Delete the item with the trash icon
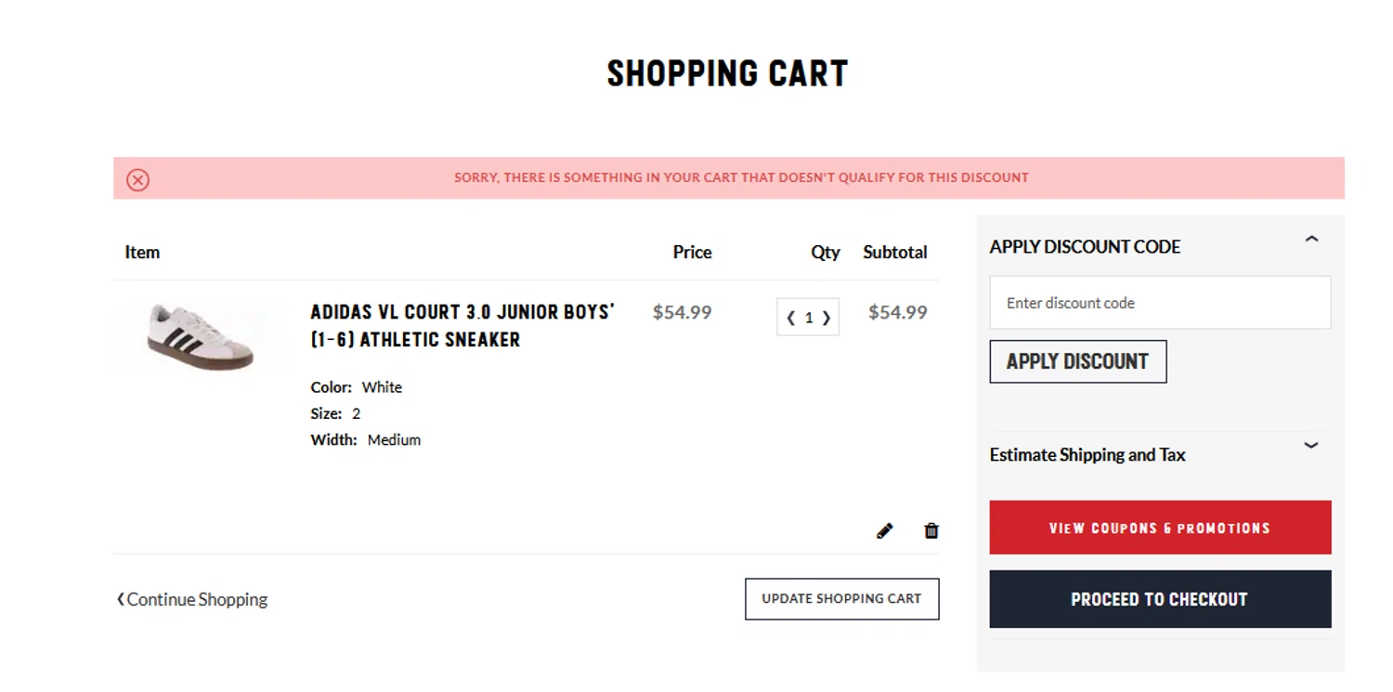This screenshot has width=1393, height=692. click(x=931, y=530)
